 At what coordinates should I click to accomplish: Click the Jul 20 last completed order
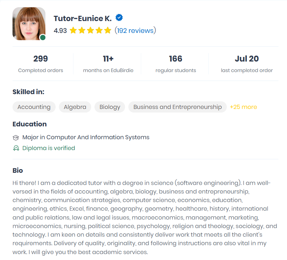pyautogui.click(x=247, y=64)
